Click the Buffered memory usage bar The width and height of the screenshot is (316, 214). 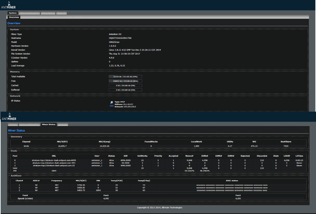pos(125,90)
